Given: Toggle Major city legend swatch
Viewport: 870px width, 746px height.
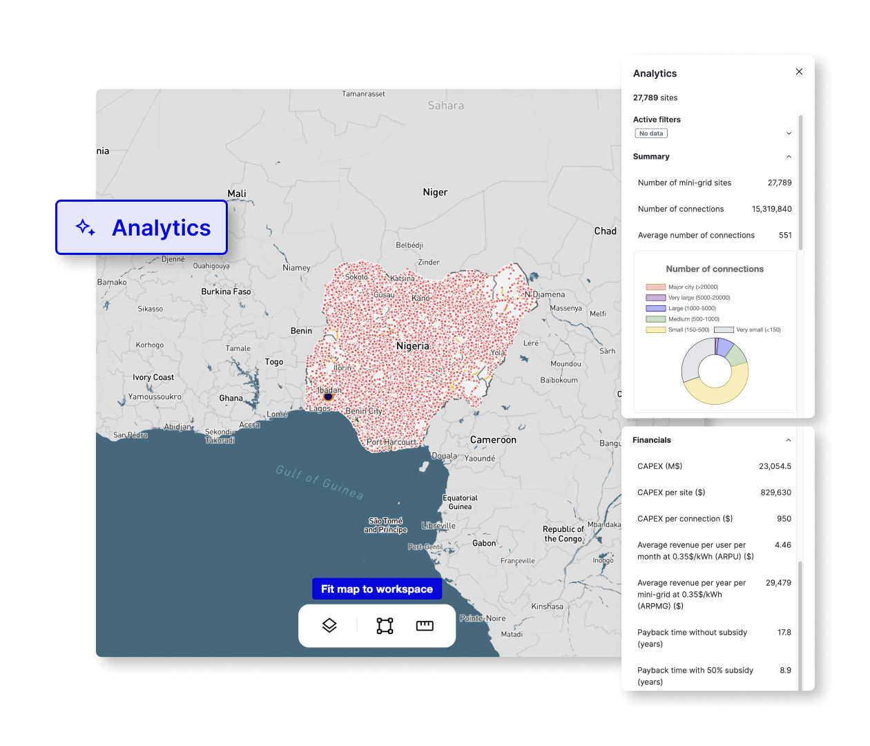Looking at the screenshot, I should pos(655,287).
